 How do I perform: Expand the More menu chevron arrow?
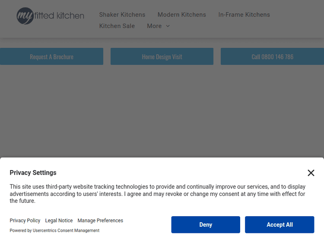(x=168, y=26)
